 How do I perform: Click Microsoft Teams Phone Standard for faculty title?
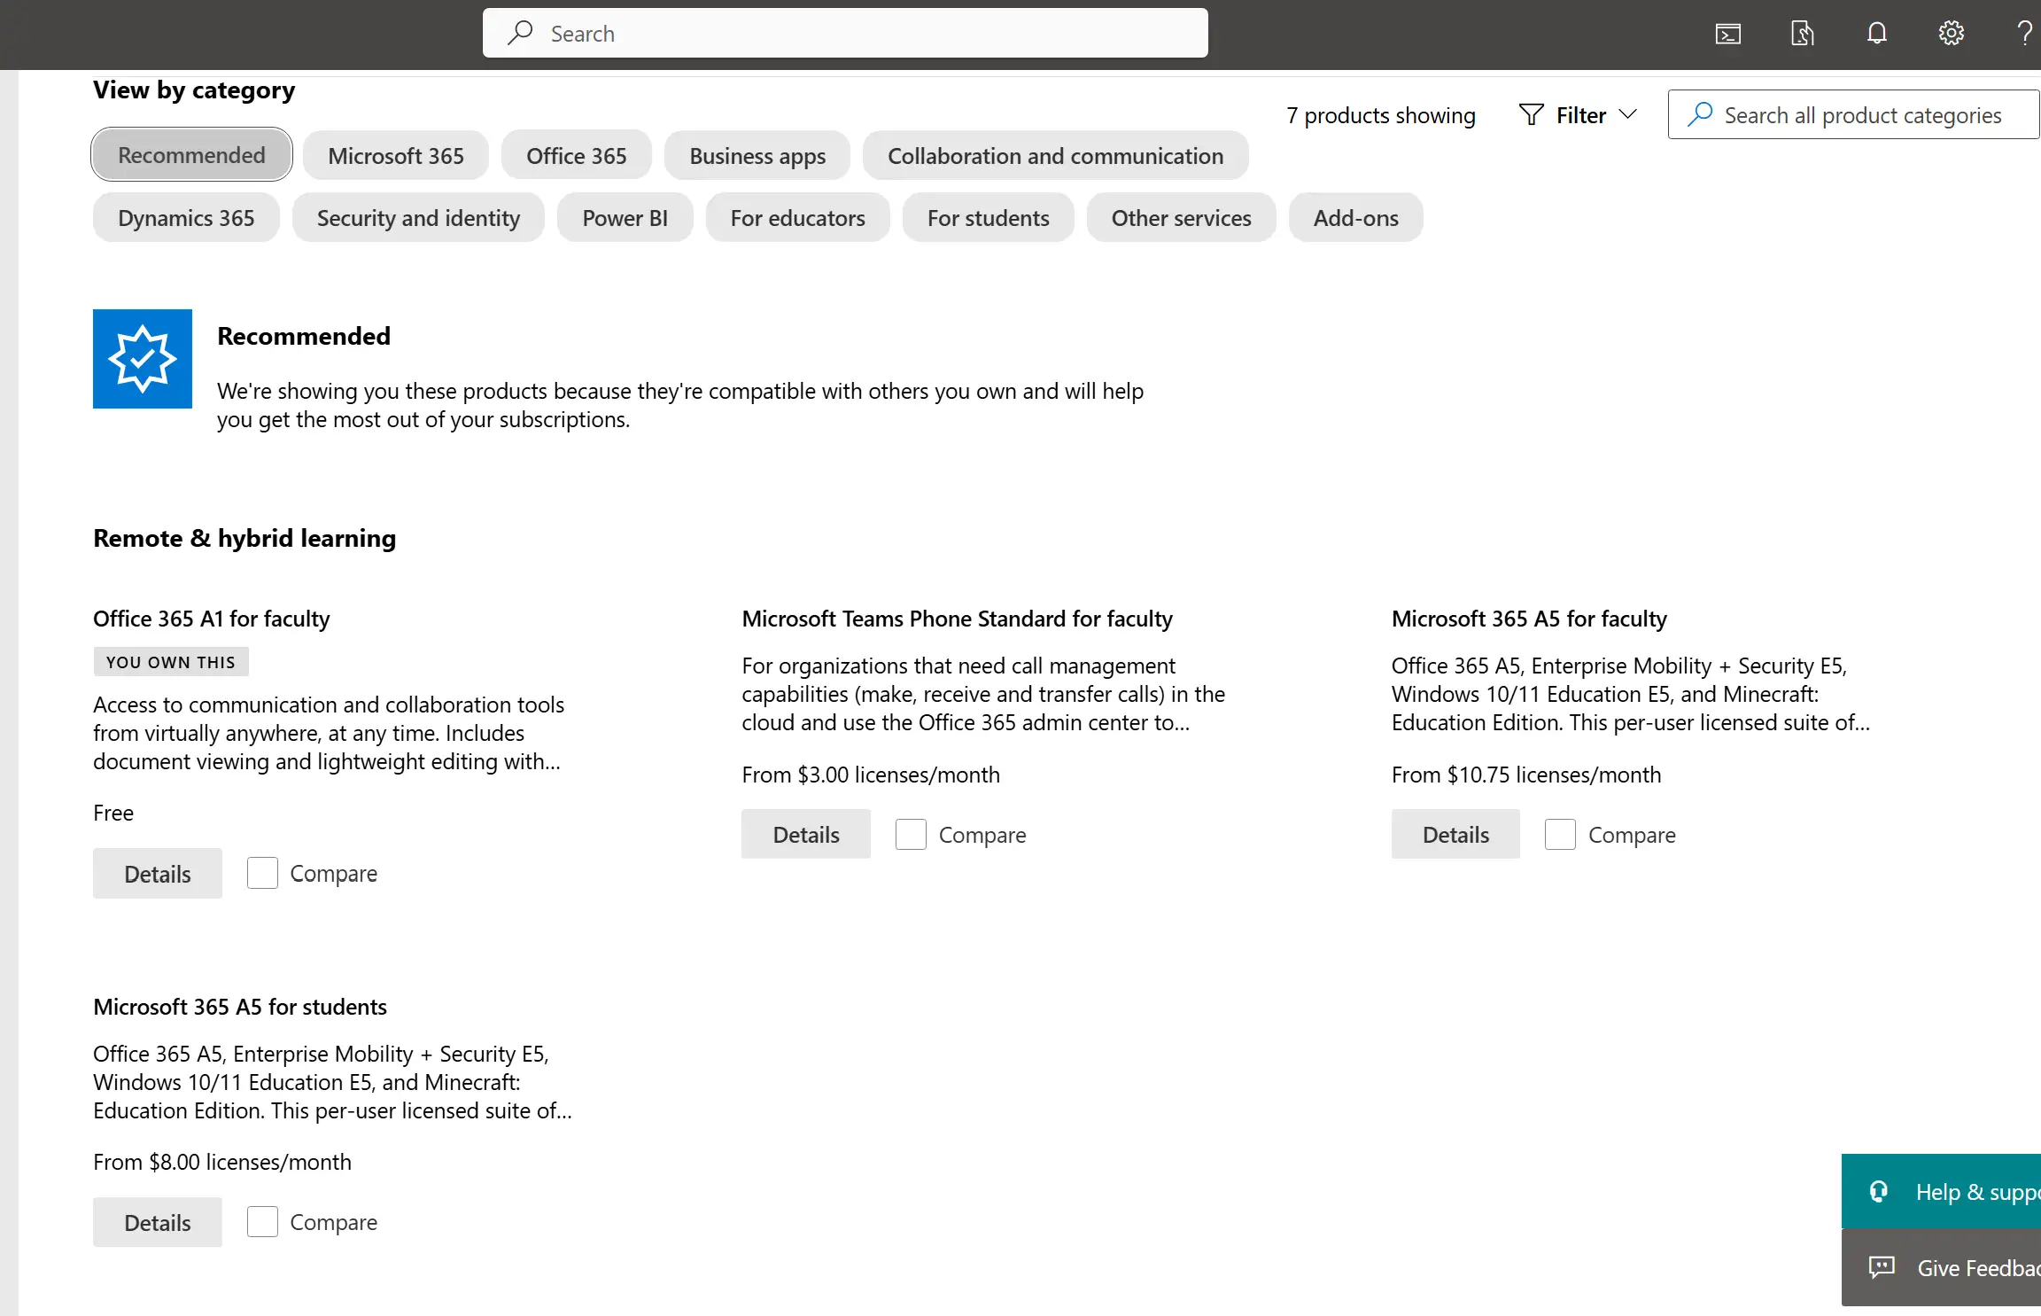coord(957,618)
